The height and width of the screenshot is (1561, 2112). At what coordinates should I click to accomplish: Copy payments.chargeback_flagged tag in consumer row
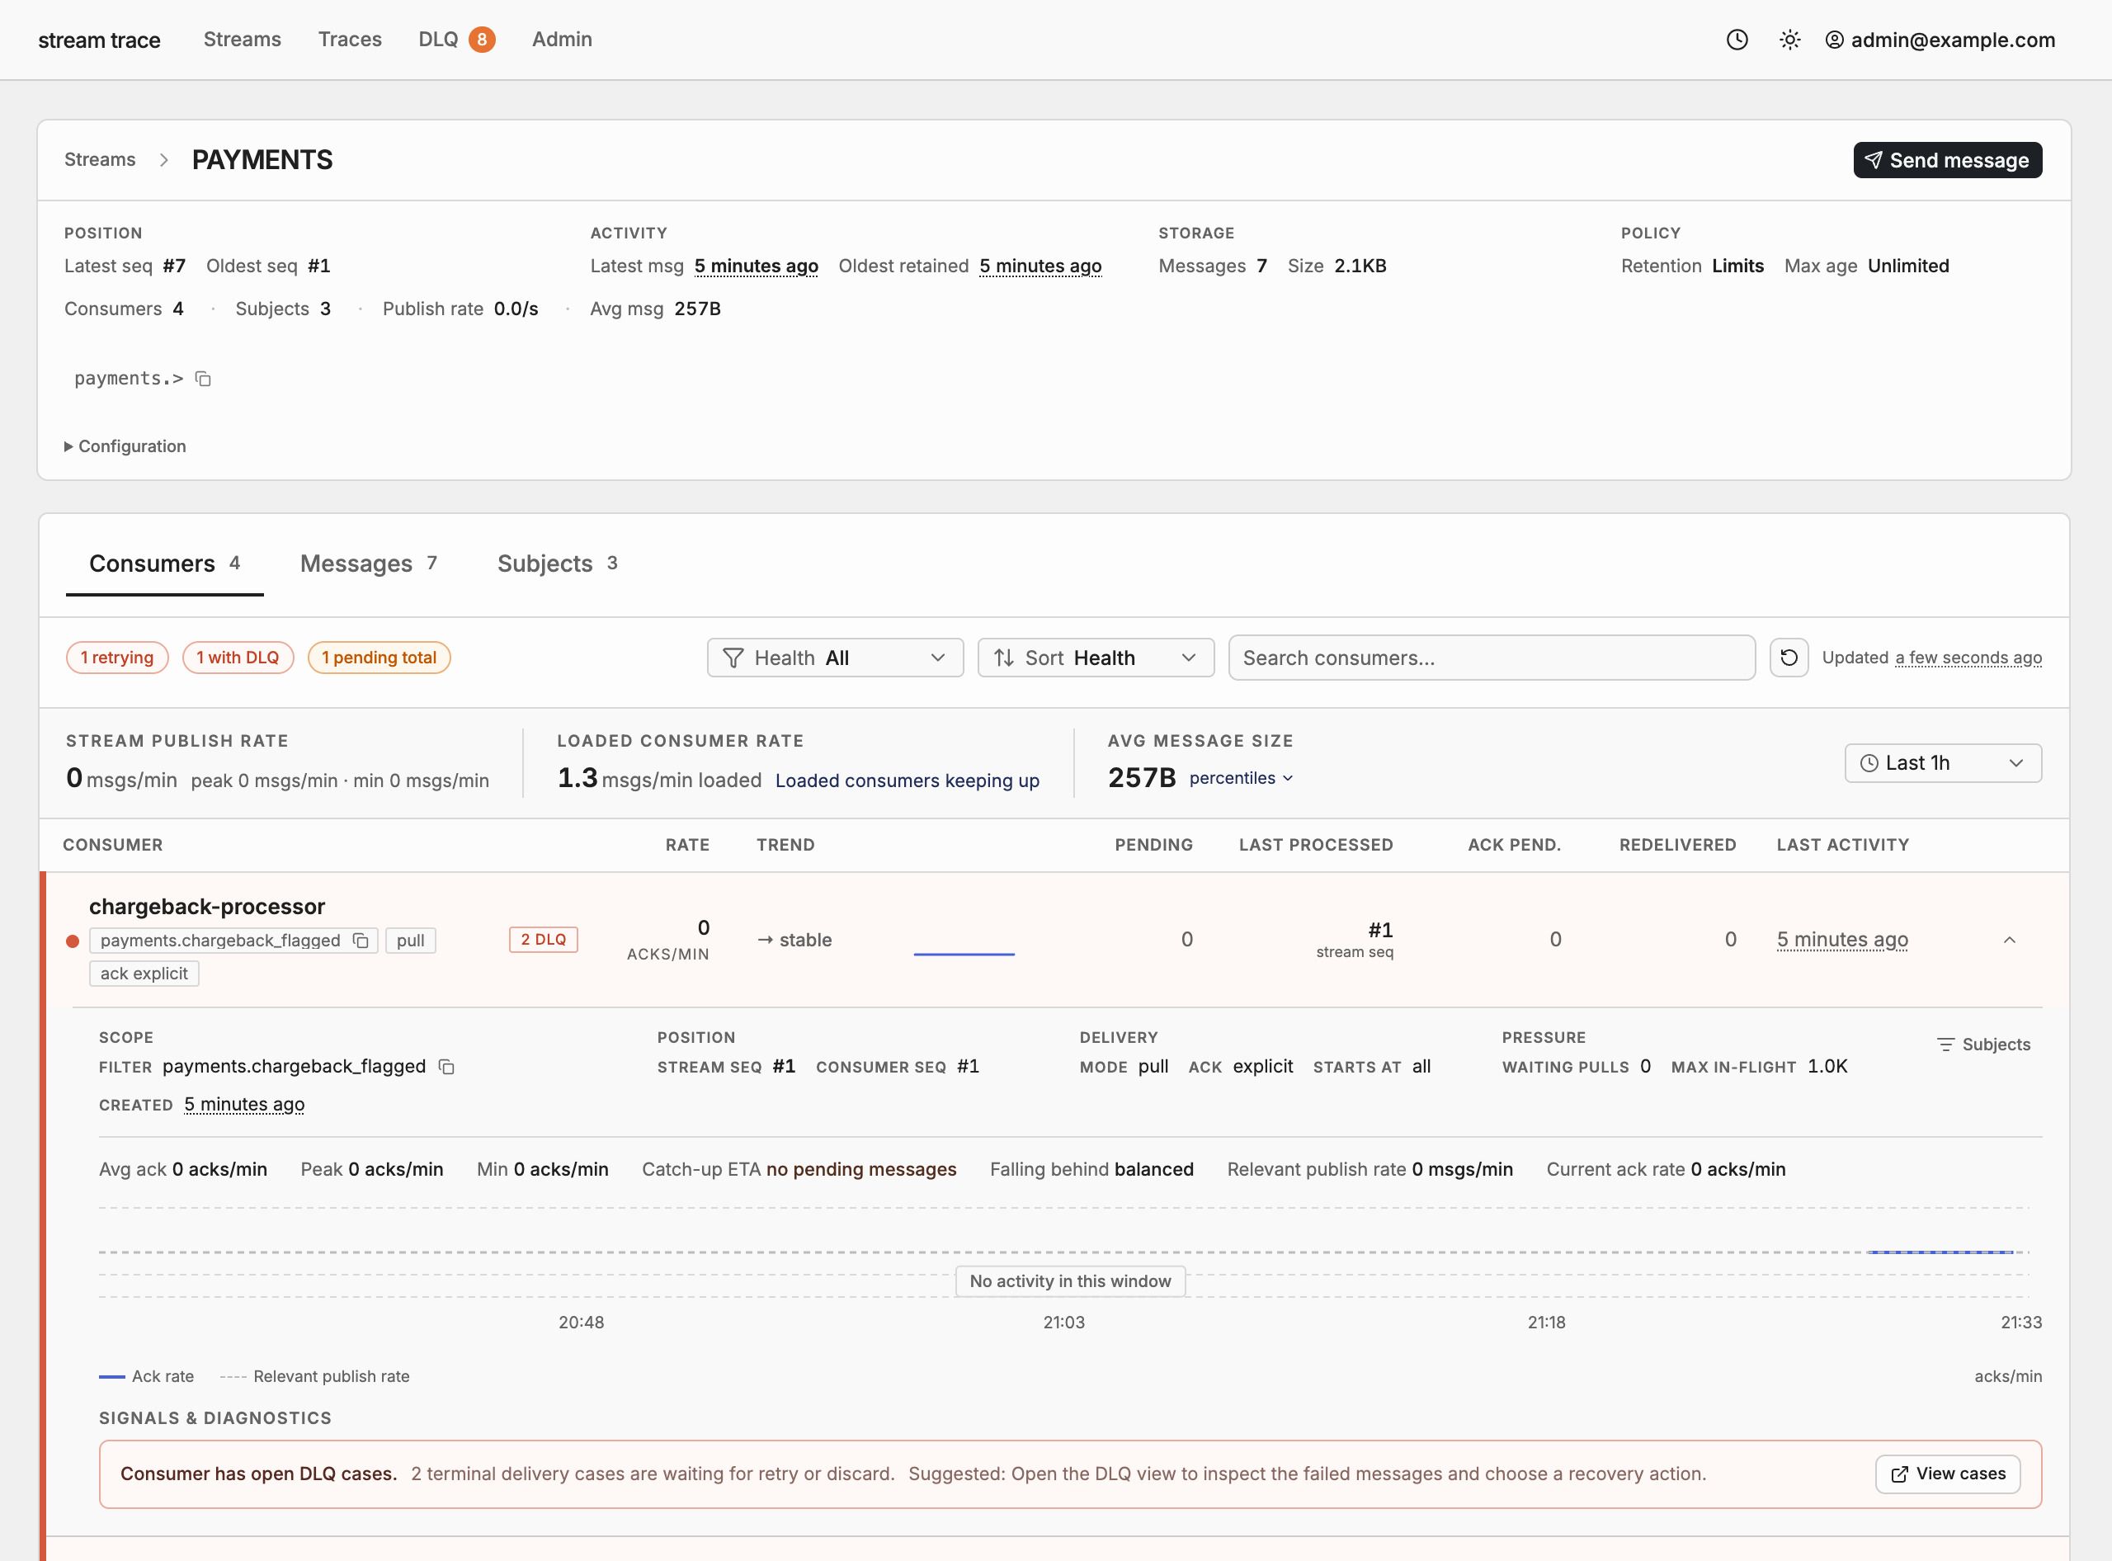(361, 941)
